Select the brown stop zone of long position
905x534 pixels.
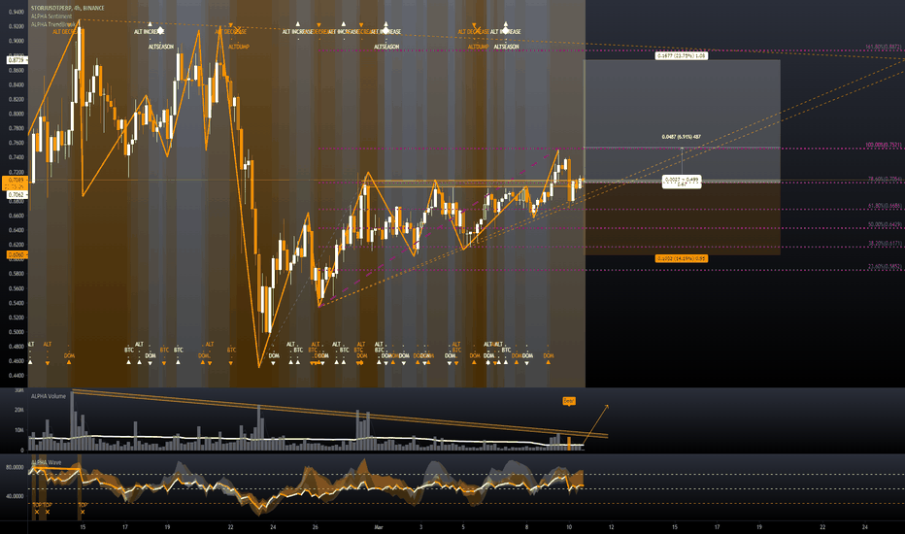pyautogui.click(x=683, y=218)
